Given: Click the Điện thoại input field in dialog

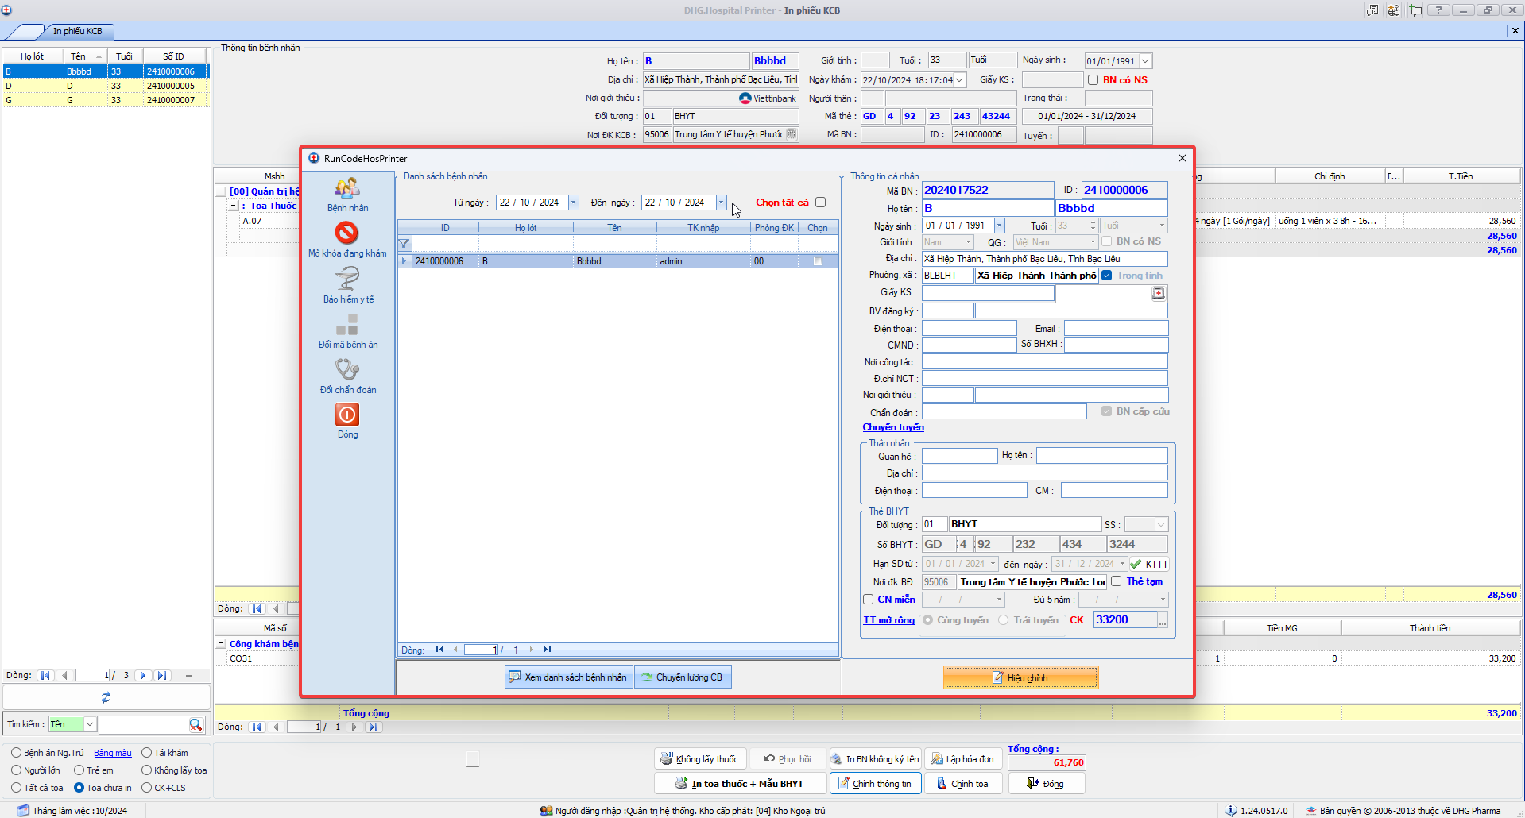Looking at the screenshot, I should point(970,329).
